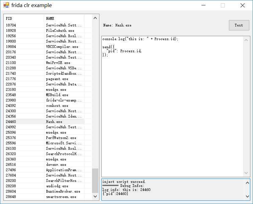This screenshot has width=253, height=204.
Task: Click debug output scroll up arrow
Action: coord(247,183)
